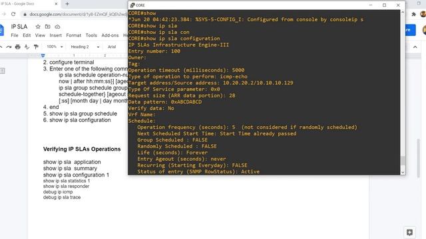Click the 'Entry number: 100' terminal line
426x239 pixels.
pos(154,51)
